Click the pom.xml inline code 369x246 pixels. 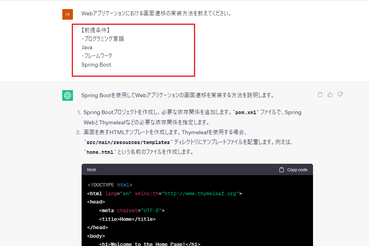click(246, 113)
